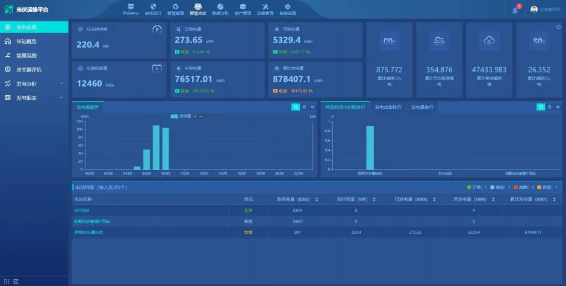Screen dimensions: 566x286
Task: Switch to the 发电量趋势 tab
Action: pos(87,107)
